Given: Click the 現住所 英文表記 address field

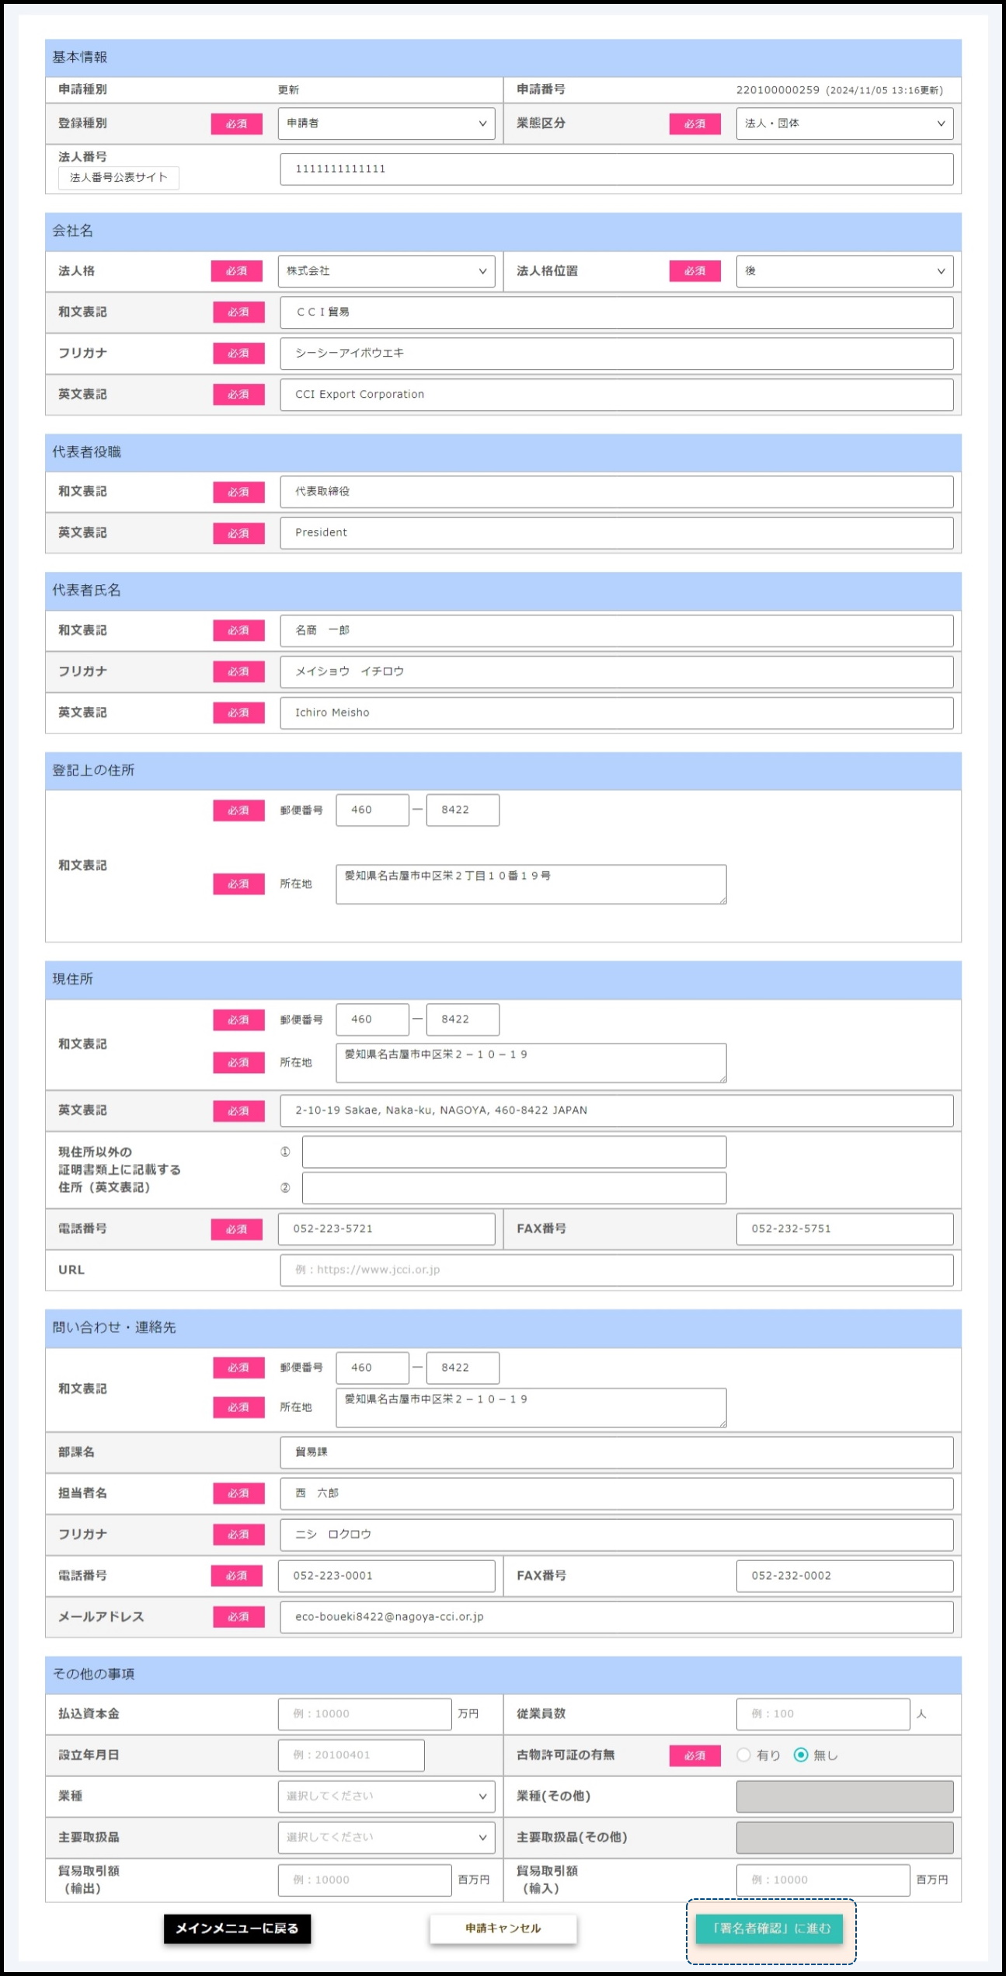Looking at the screenshot, I should pyautogui.click(x=617, y=1110).
